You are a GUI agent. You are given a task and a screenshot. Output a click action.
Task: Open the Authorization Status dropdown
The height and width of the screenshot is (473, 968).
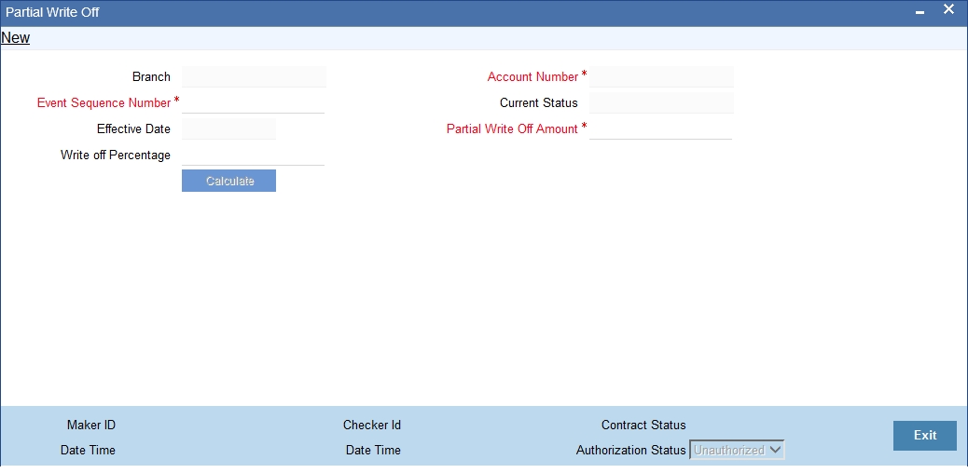(x=737, y=450)
